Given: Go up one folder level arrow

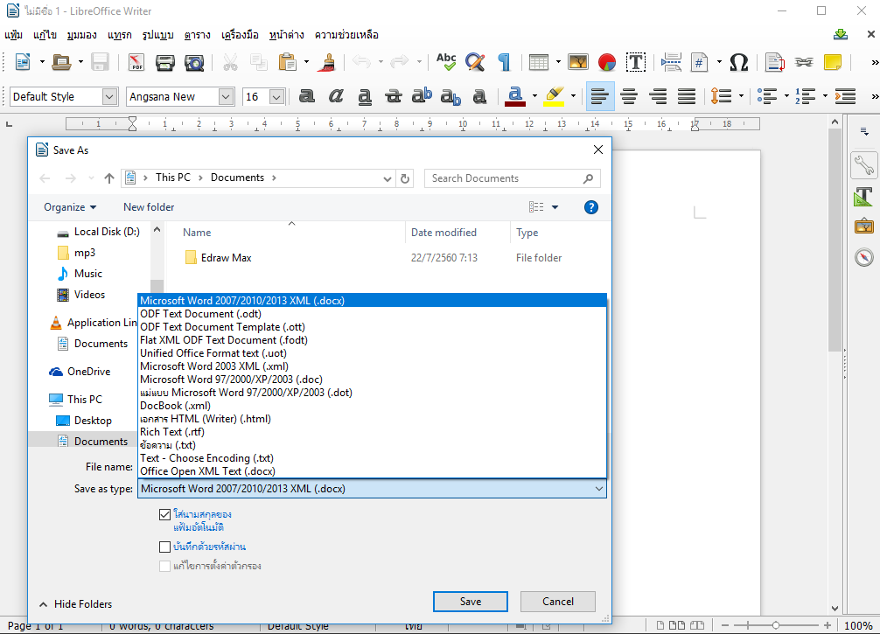Looking at the screenshot, I should tap(108, 178).
